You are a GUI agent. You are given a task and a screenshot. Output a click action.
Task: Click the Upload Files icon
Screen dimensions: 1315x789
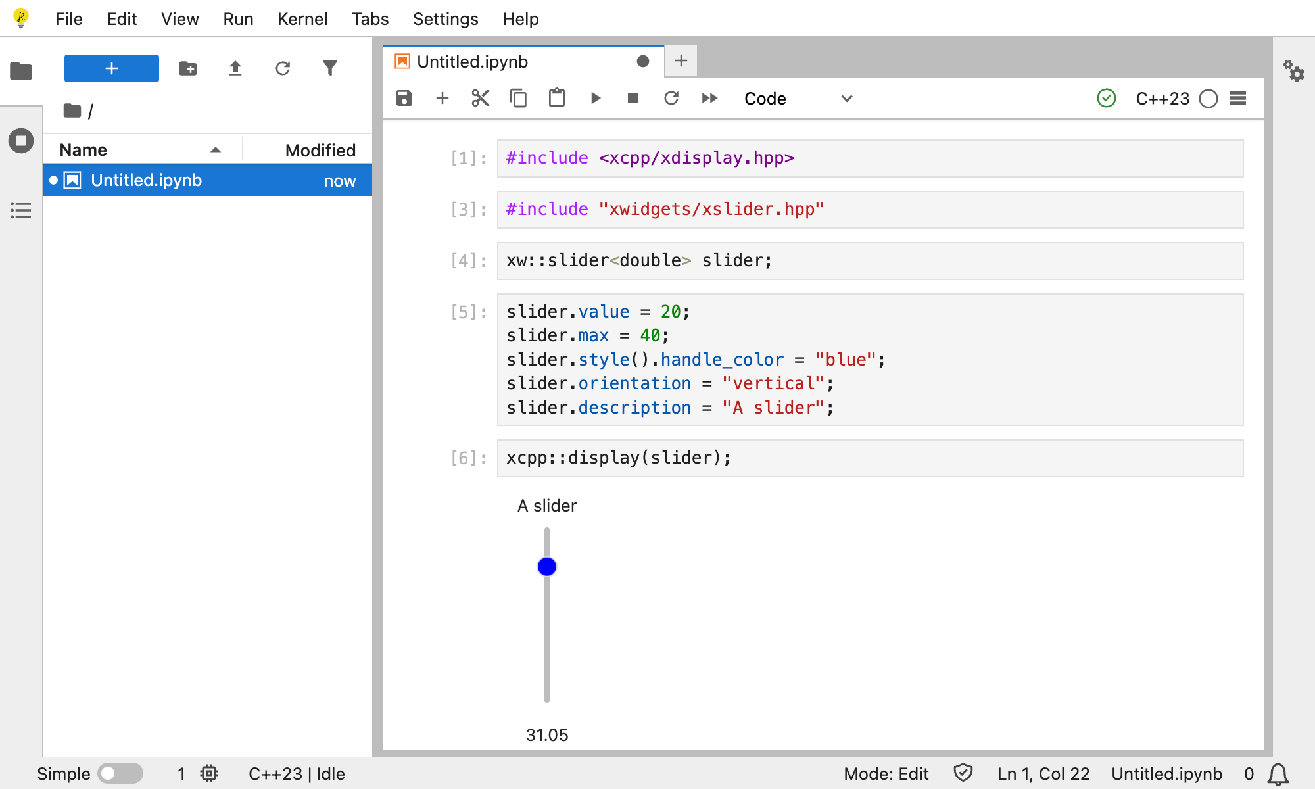235,68
